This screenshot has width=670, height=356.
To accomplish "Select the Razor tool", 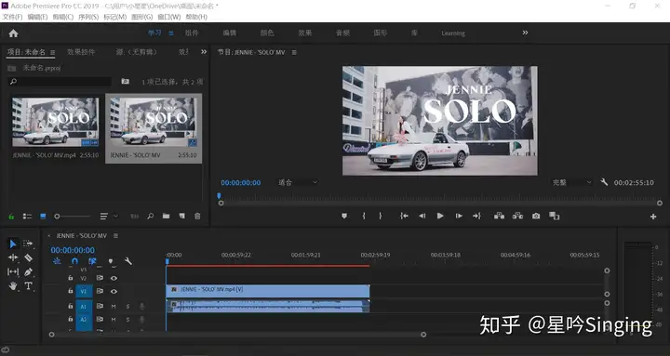I will (28, 257).
